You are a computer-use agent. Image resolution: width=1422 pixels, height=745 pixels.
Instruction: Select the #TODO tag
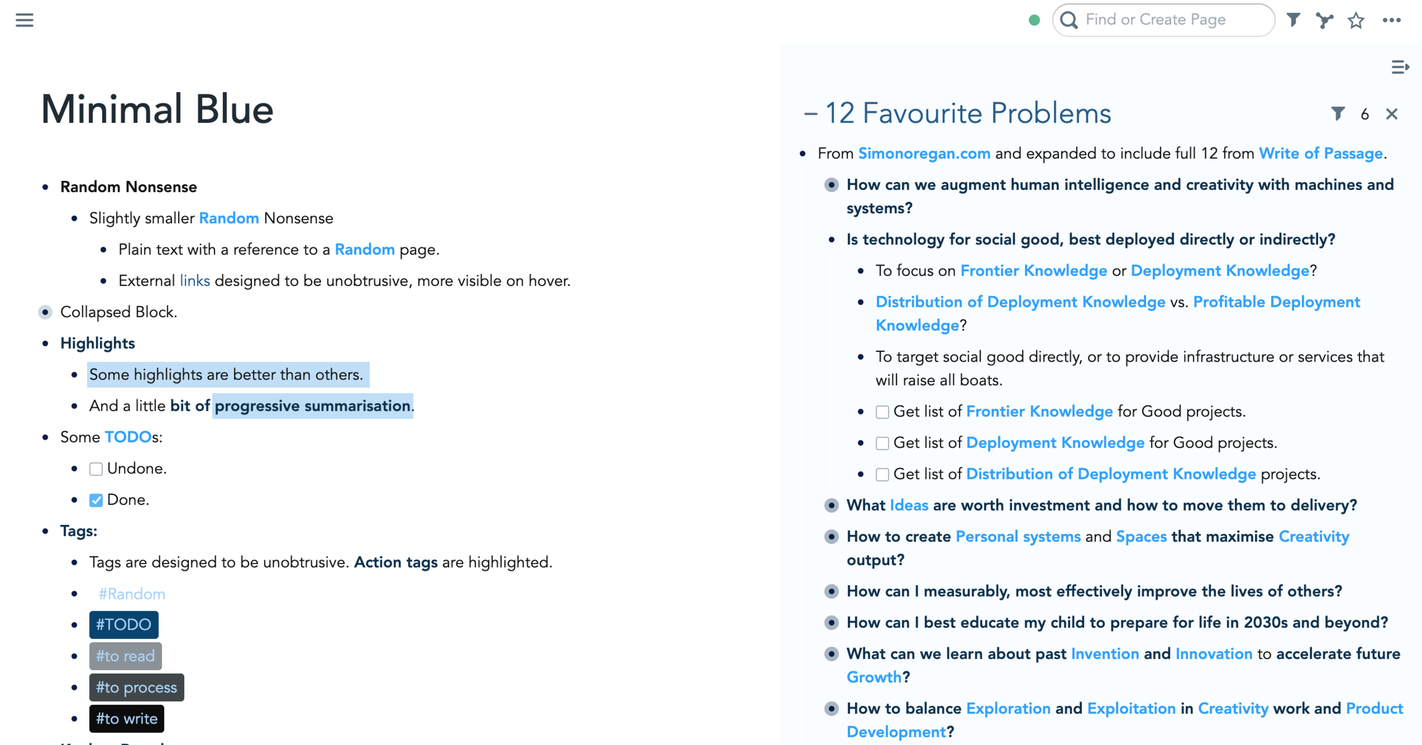(x=123, y=625)
